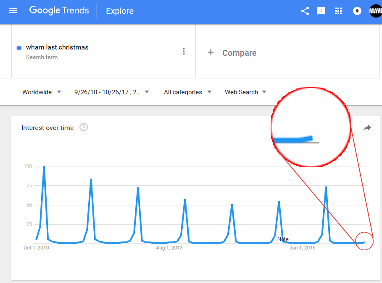Click the share icon in header

305,11
